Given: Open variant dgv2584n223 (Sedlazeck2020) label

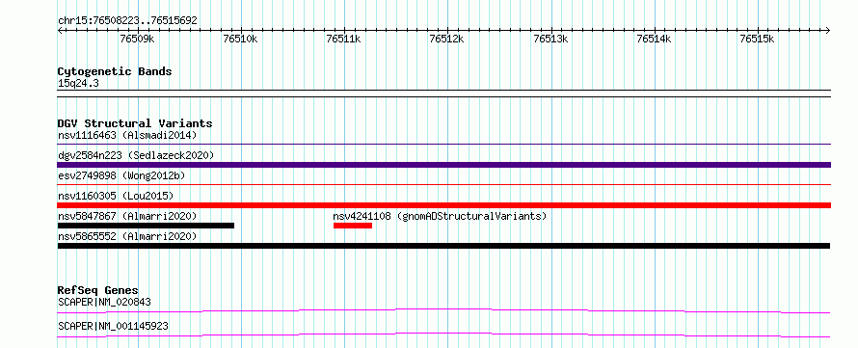Looking at the screenshot, I should tap(136, 155).
